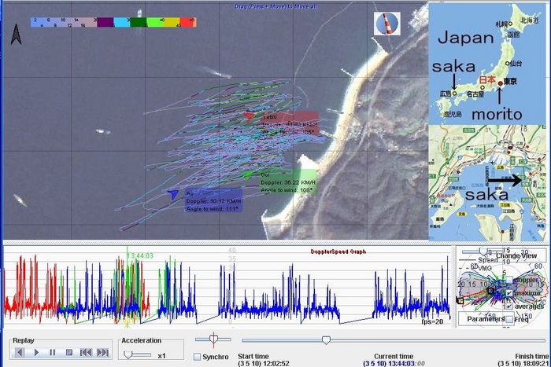Open the Parameters button

point(485,319)
